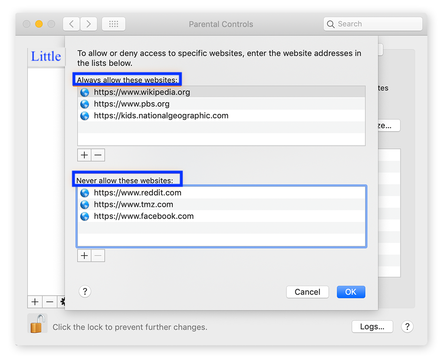Add a site to the always allow list
442x359 pixels.
(x=84, y=155)
